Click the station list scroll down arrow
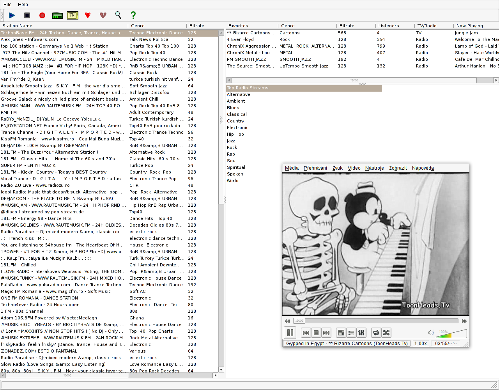 (221, 370)
